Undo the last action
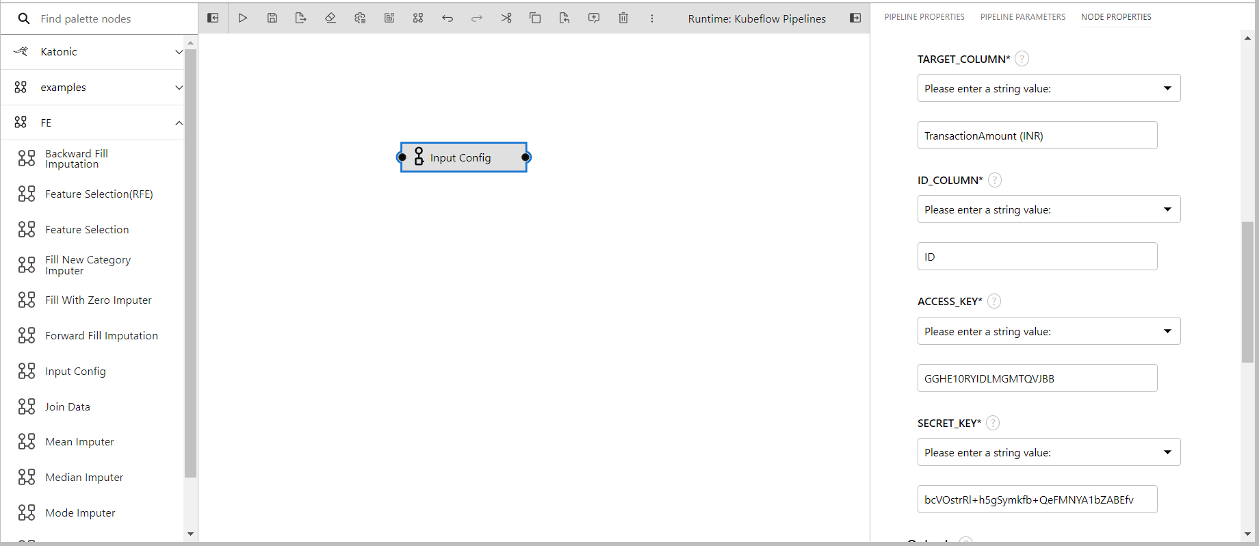The width and height of the screenshot is (1259, 546). pyautogui.click(x=447, y=18)
